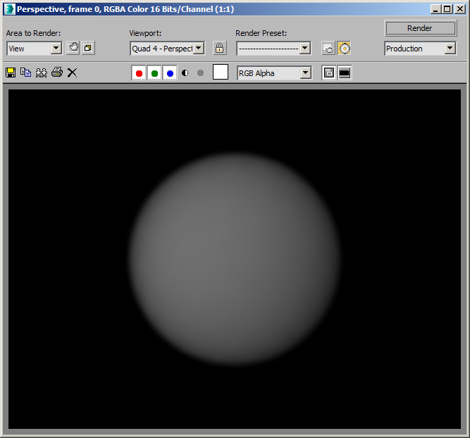Viewport: 470px width, 438px height.
Task: Open the Render Setup dialog icon
Action: [x=328, y=48]
